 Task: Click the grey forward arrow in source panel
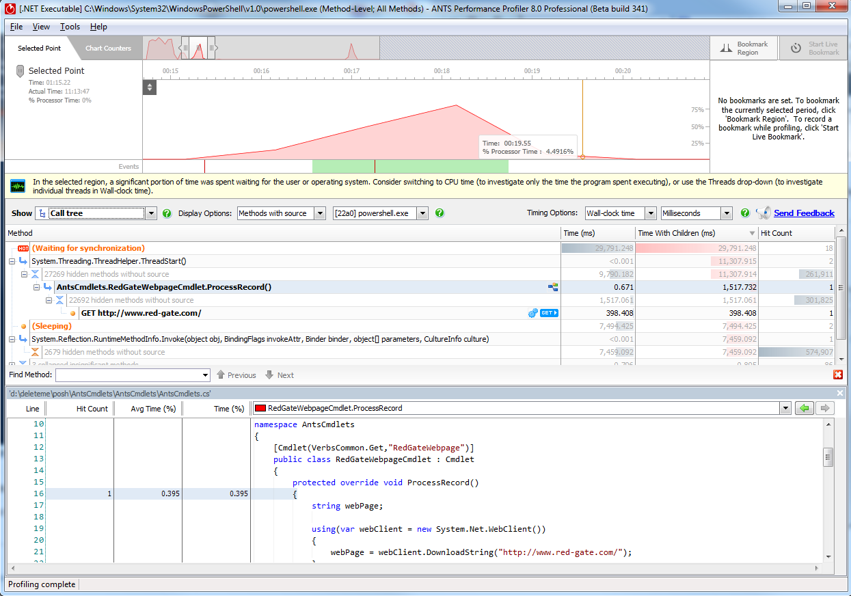[x=825, y=408]
